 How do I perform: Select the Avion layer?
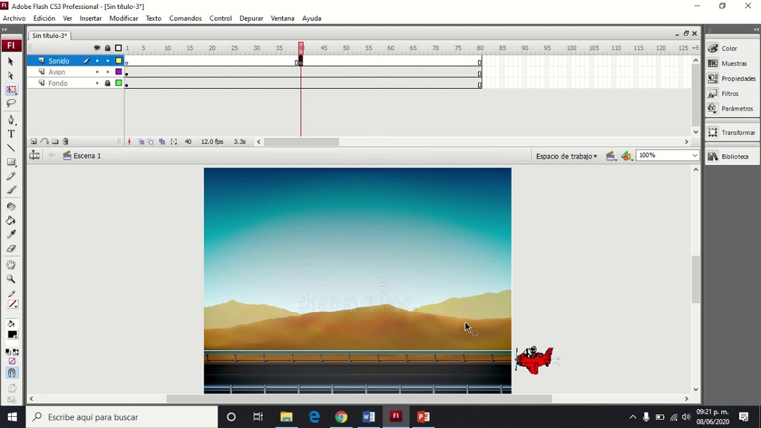[x=57, y=72]
